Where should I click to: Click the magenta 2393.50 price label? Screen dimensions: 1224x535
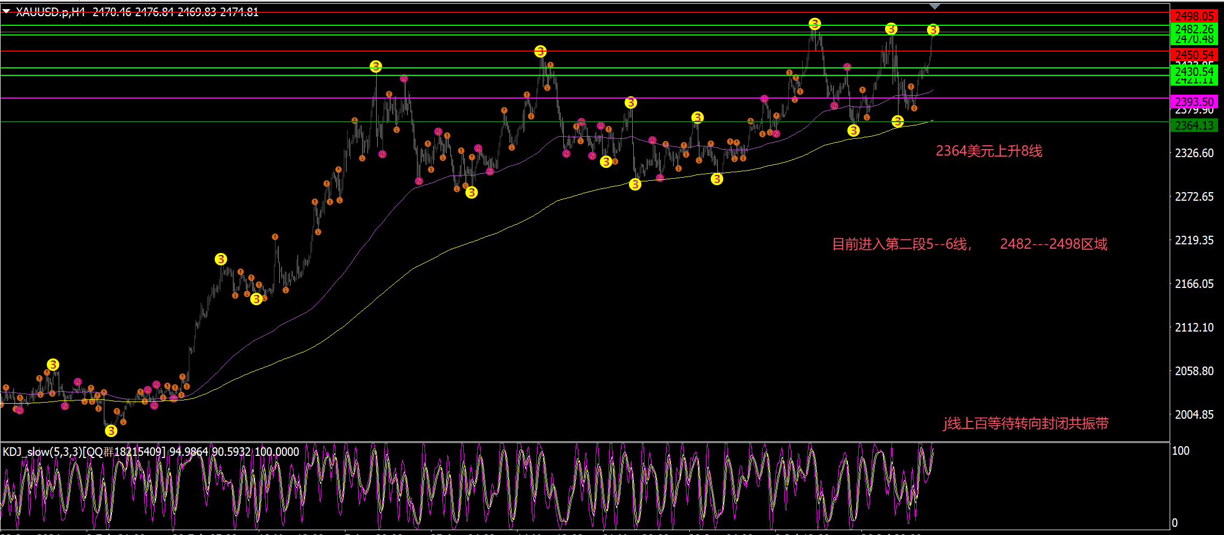tap(1194, 102)
